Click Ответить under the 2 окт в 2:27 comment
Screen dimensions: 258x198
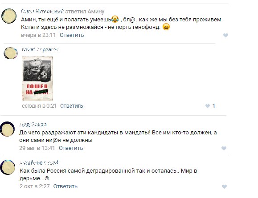coord(66,186)
